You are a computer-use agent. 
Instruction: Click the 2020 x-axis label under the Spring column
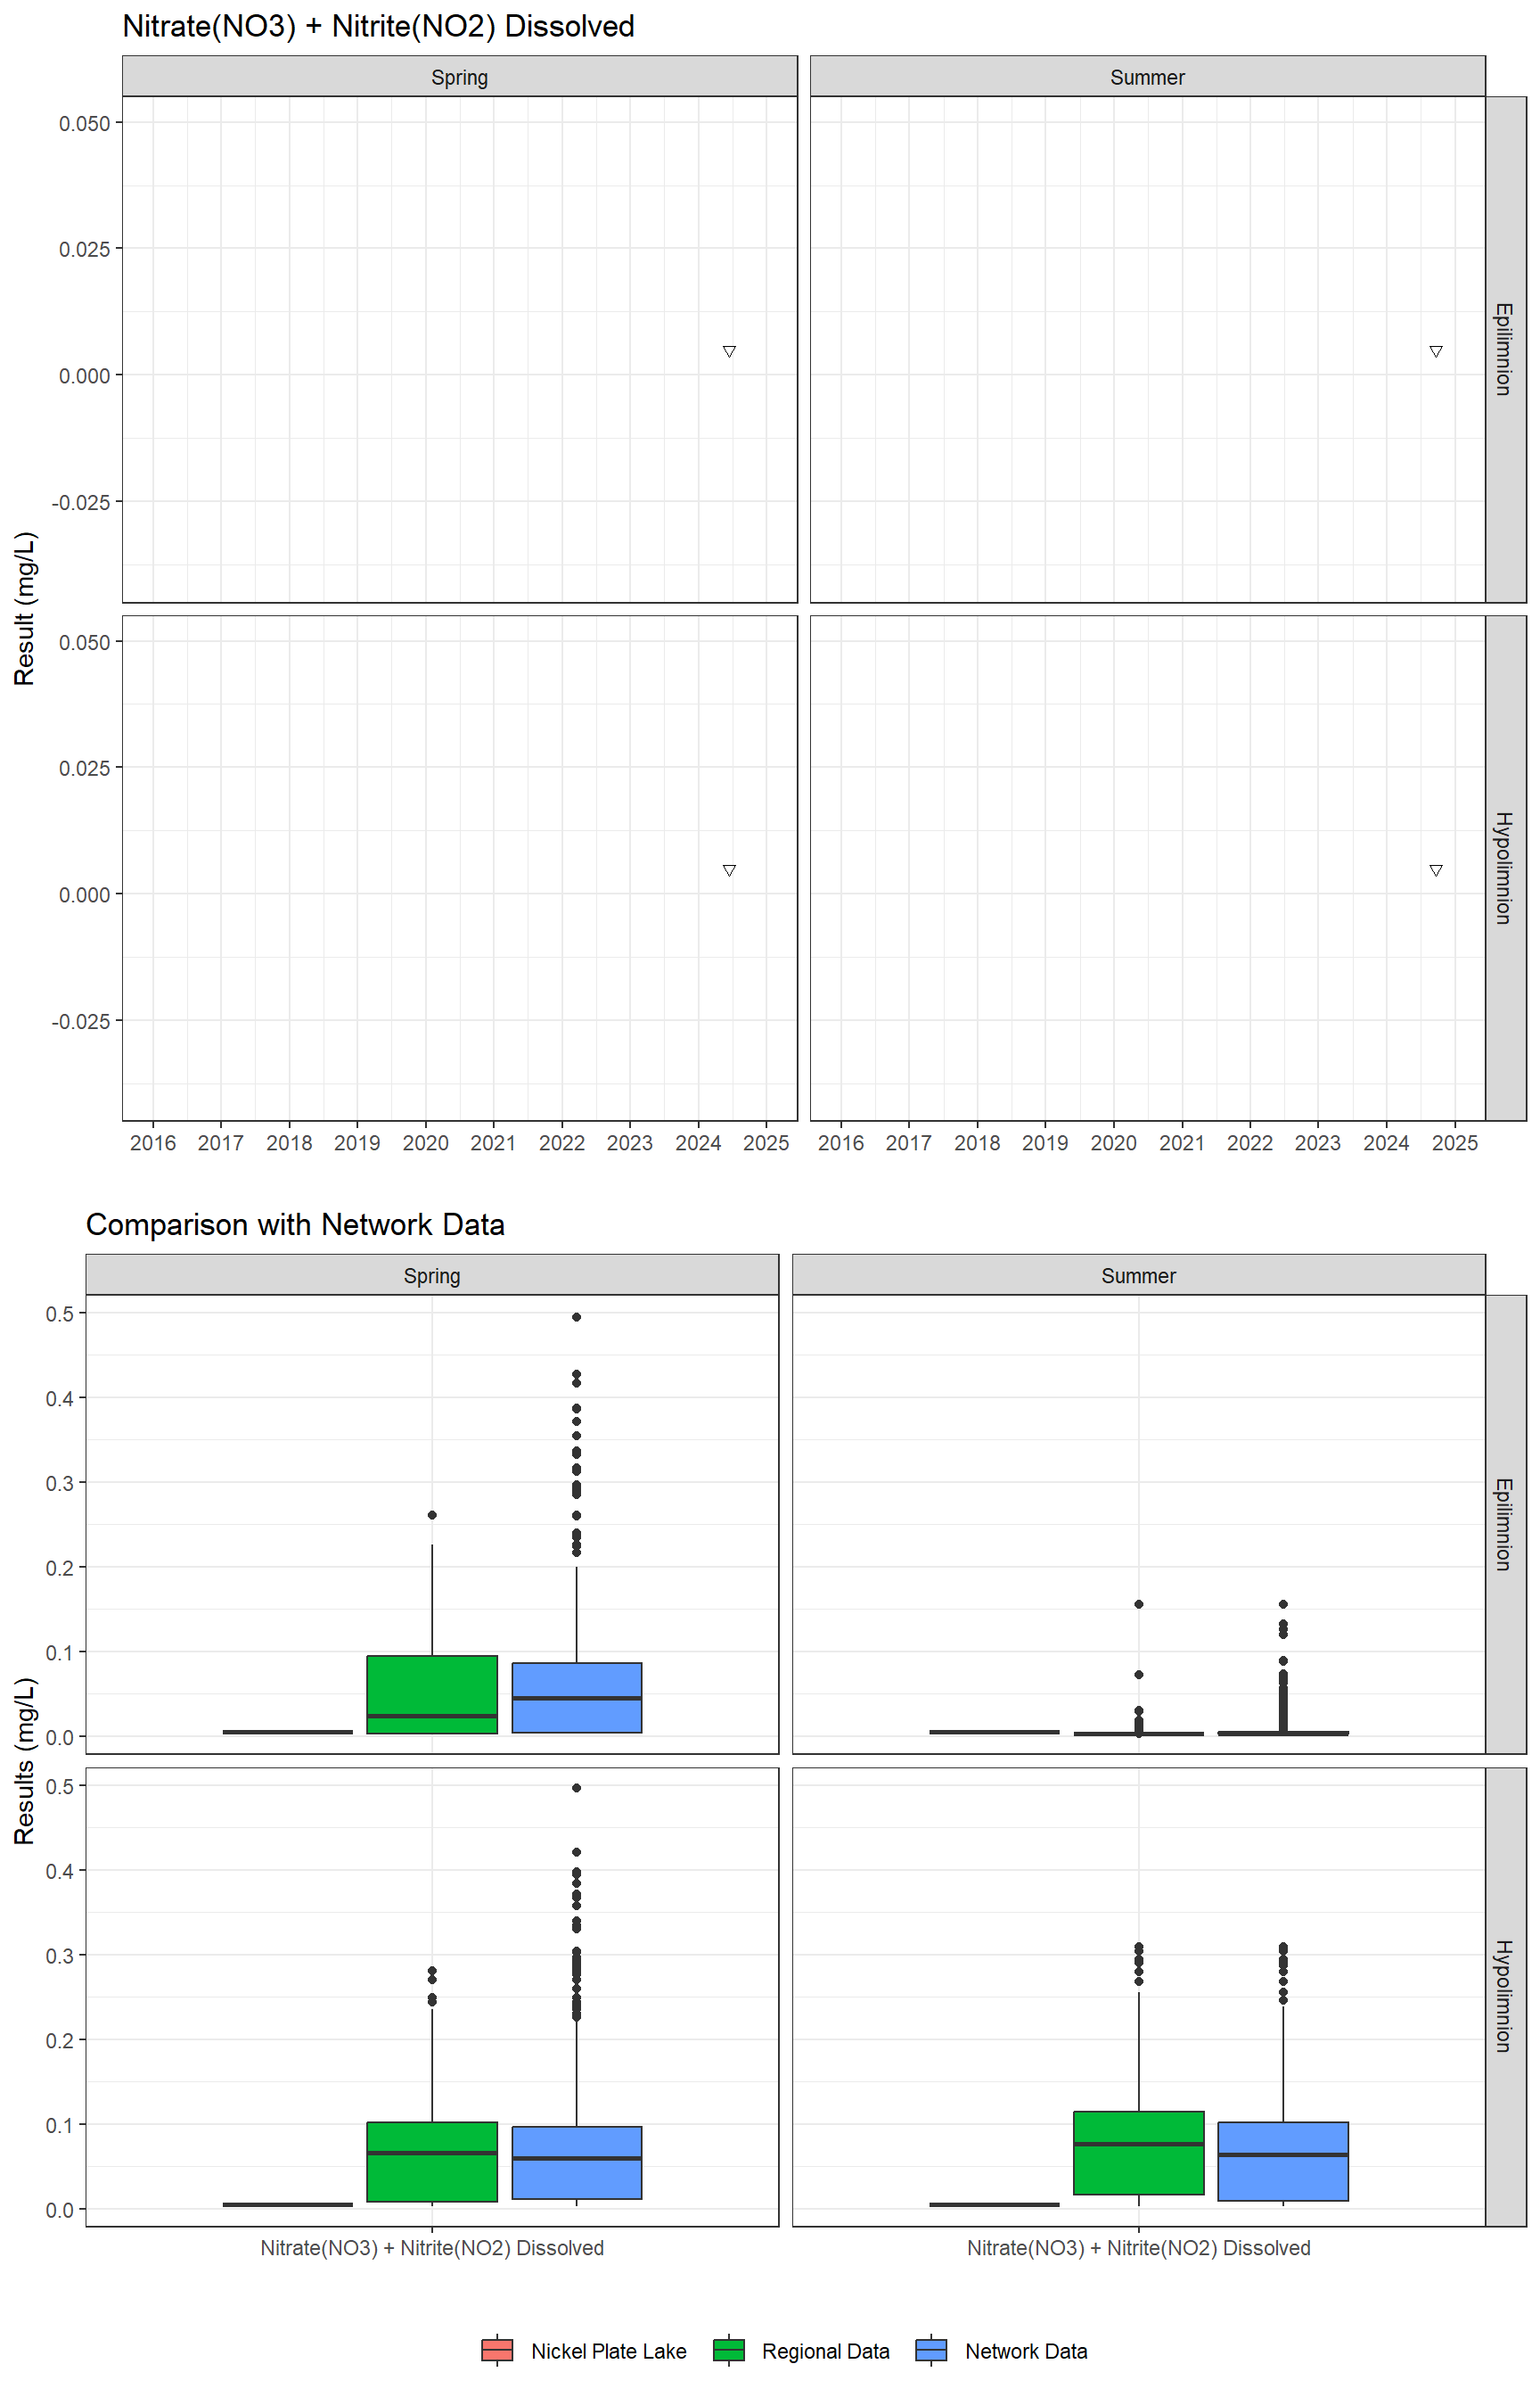[x=426, y=1142]
